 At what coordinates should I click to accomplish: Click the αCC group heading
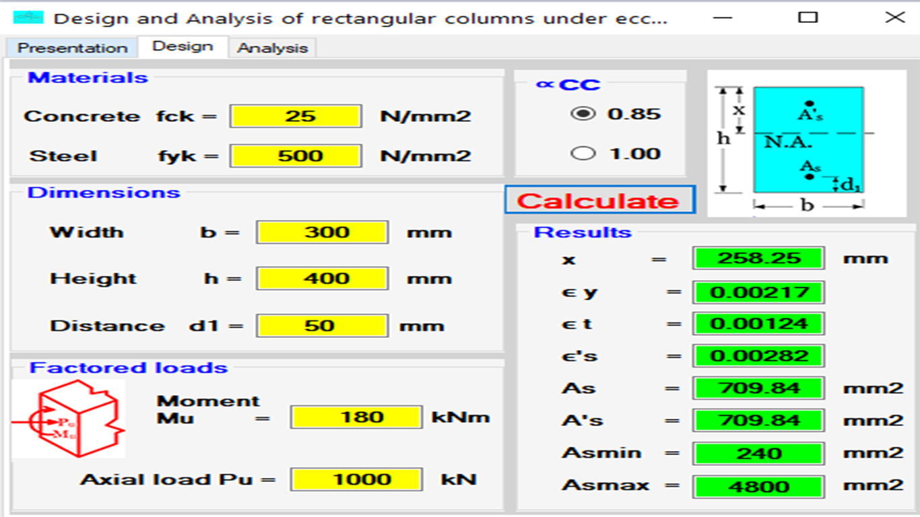click(568, 85)
